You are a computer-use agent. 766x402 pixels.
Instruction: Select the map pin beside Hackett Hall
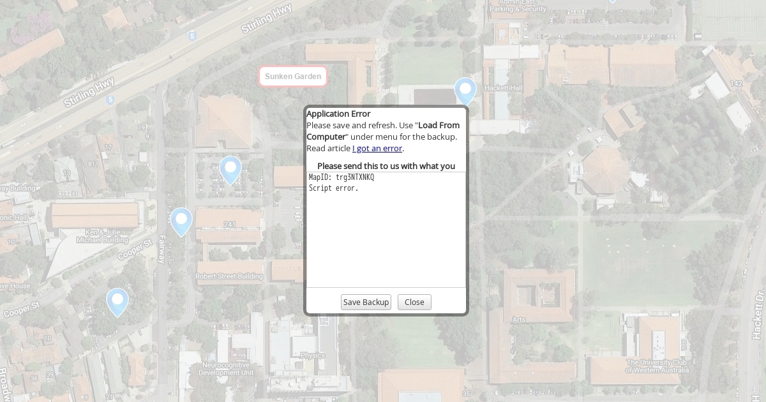coord(465,91)
